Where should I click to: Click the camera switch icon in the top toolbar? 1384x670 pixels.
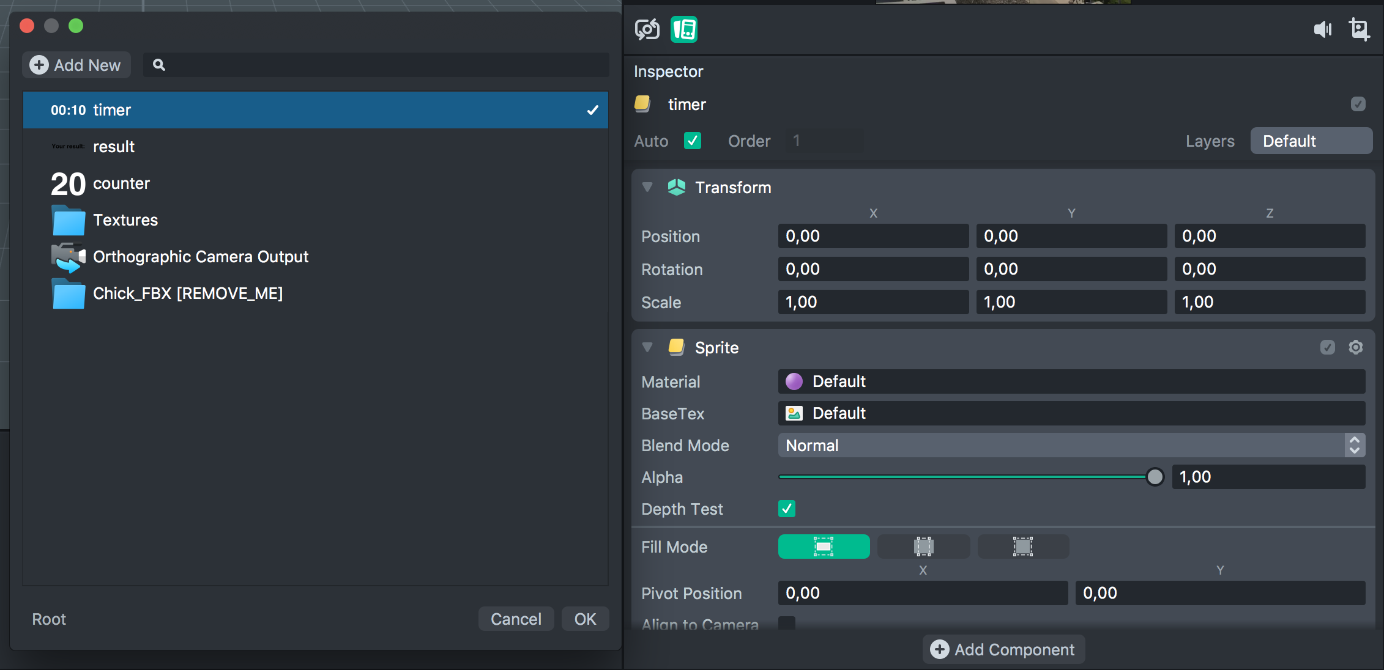647,29
